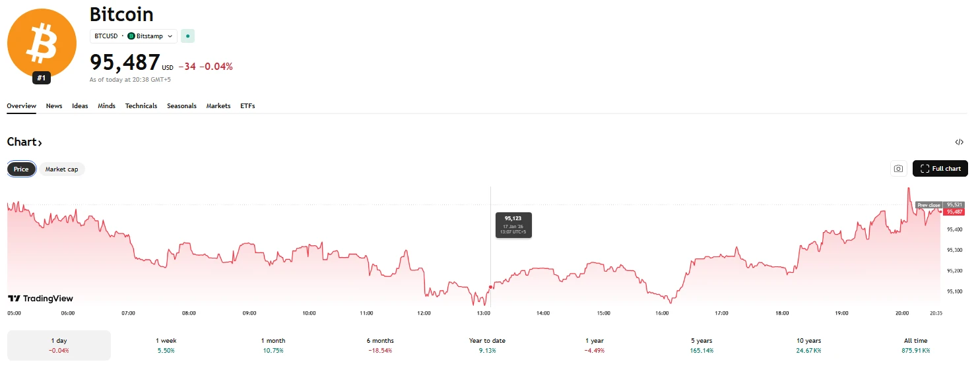Open the embed code icon
Screen dimensions: 978x387
coord(959,142)
